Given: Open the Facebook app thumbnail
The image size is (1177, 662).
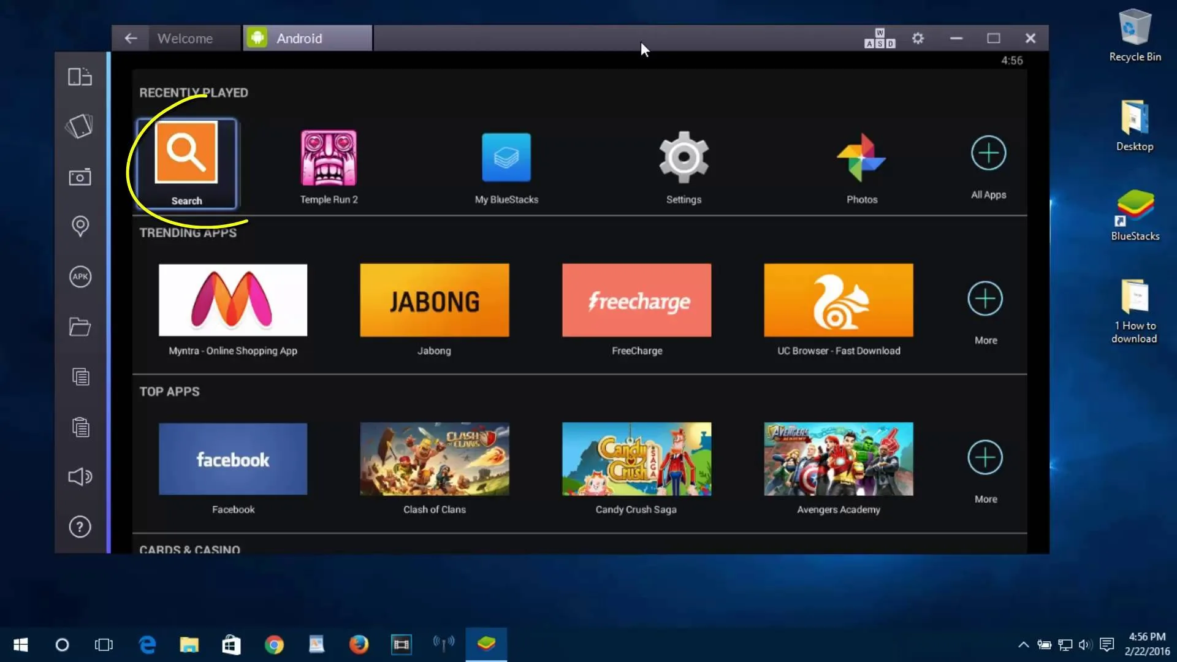Looking at the screenshot, I should tap(233, 458).
